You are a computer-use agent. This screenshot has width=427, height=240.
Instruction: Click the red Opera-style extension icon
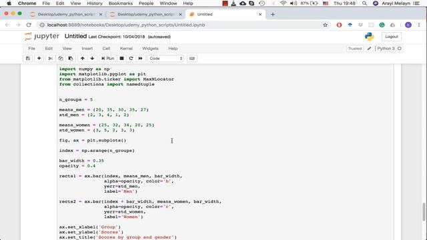coord(339,25)
